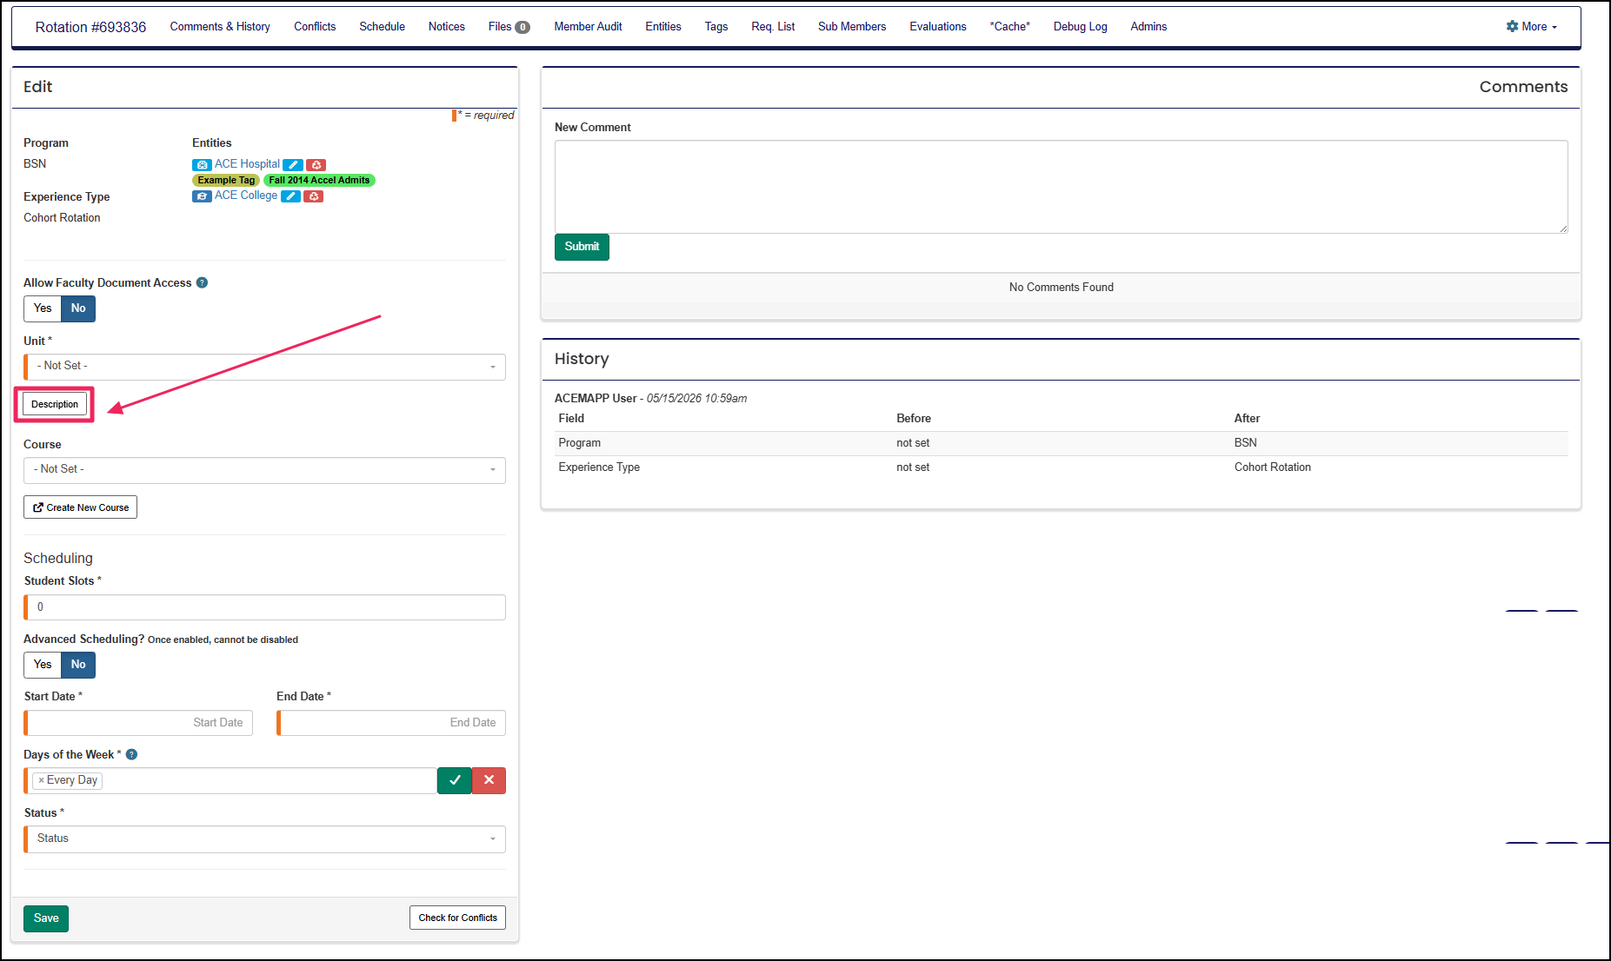The image size is (1611, 961).
Task: Click the Student Slots input field
Action: [264, 607]
